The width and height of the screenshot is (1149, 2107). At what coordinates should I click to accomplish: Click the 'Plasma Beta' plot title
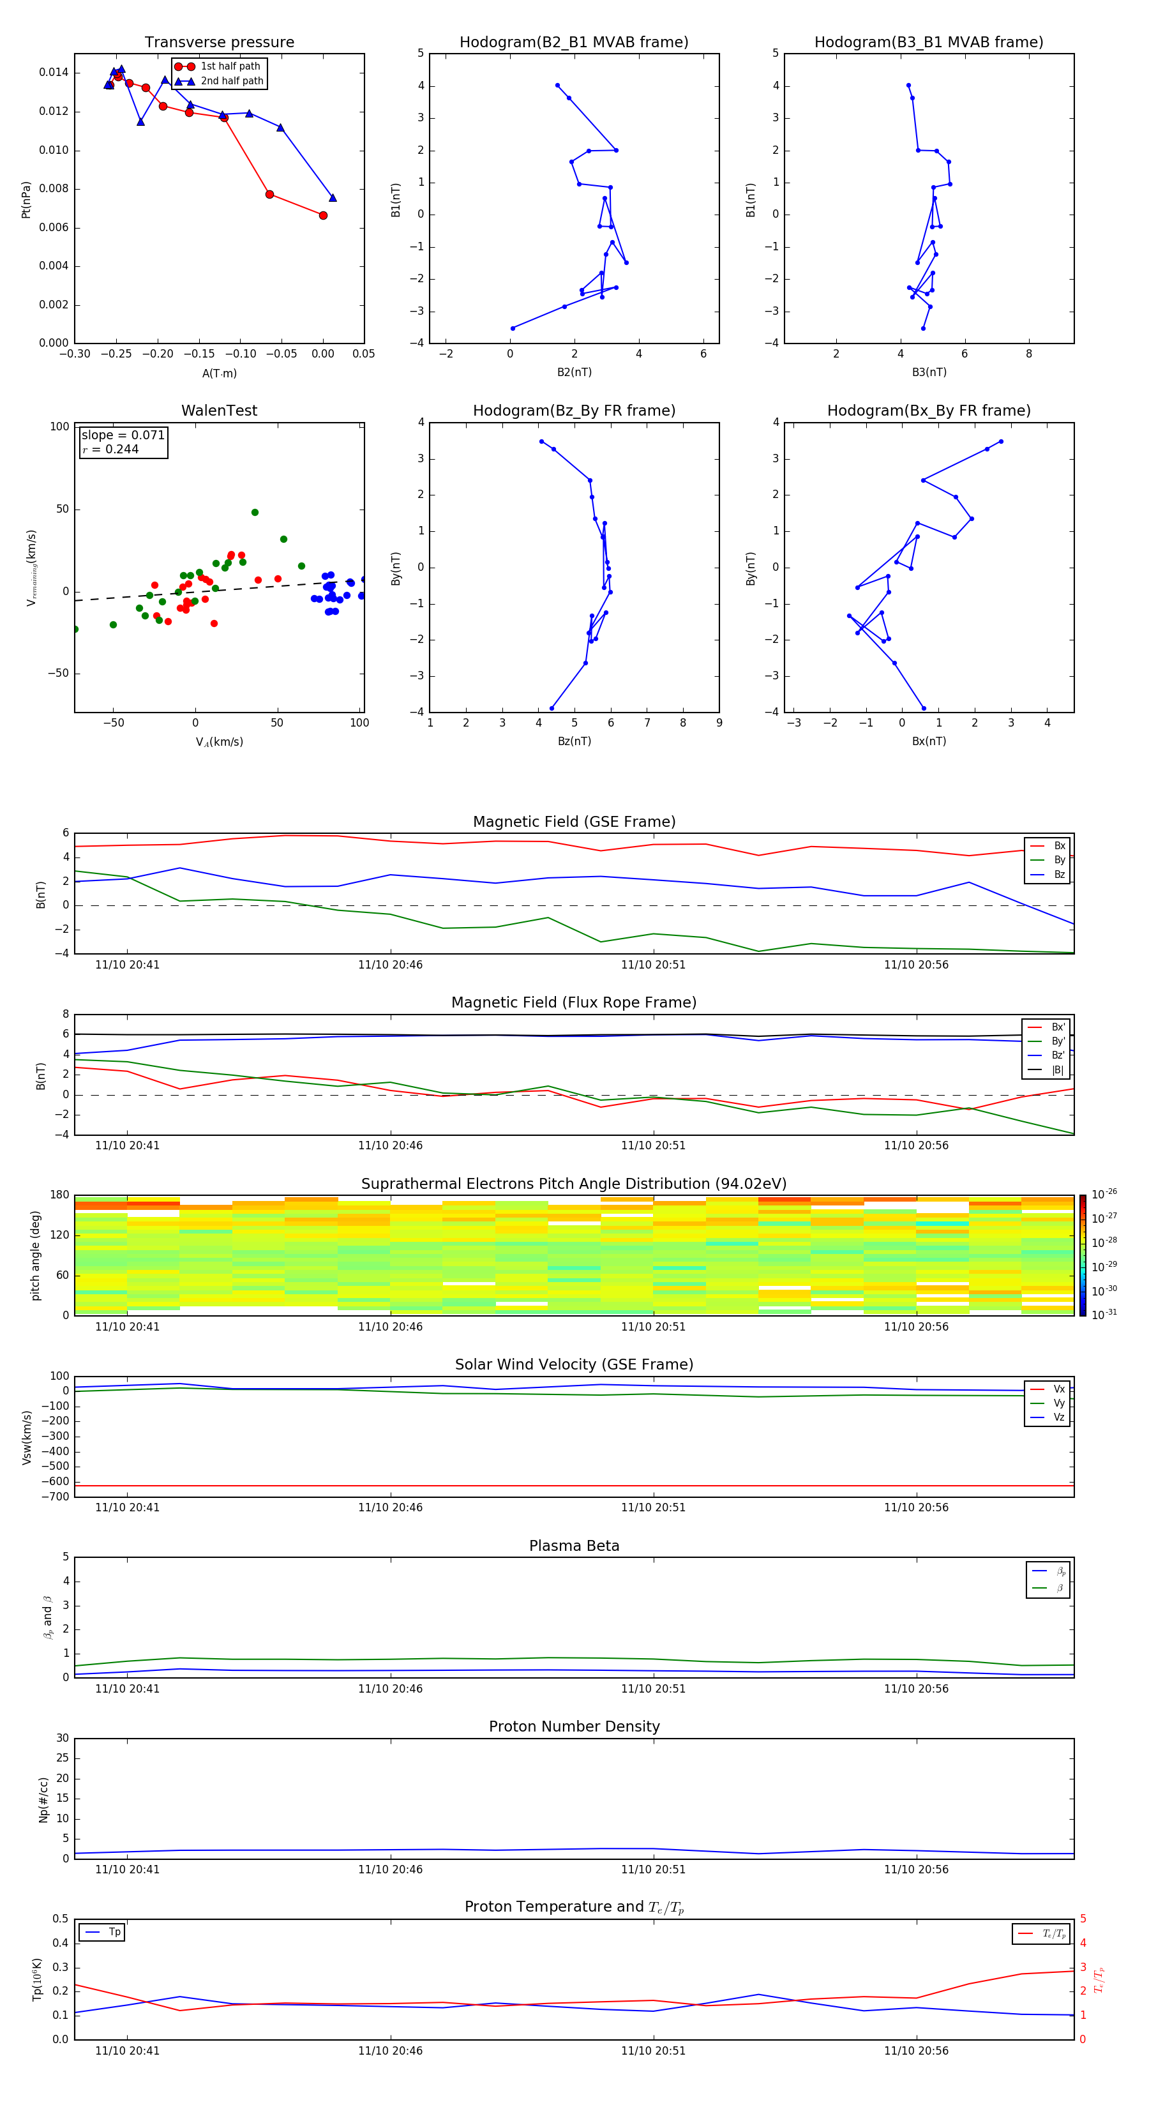(574, 1546)
